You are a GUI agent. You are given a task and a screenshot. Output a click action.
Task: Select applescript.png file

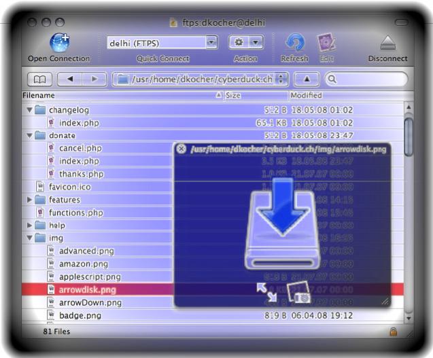click(90, 276)
